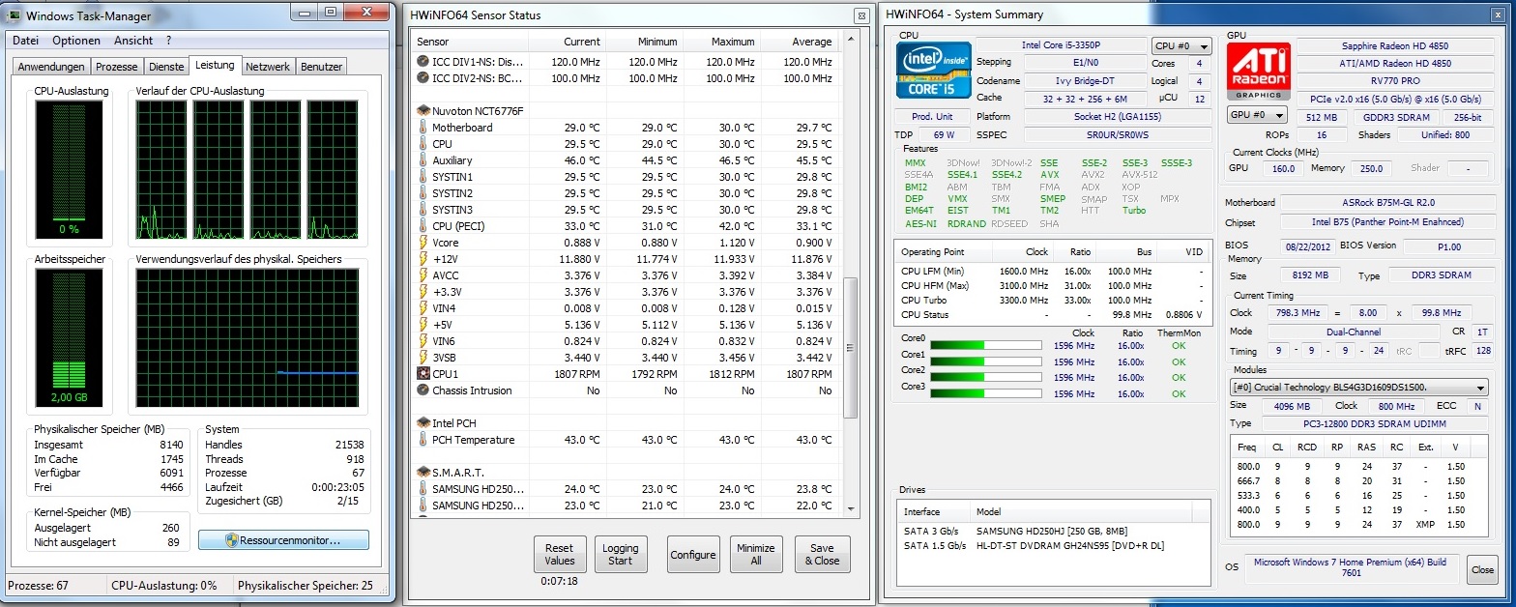Click the Core0 usage bar
Image resolution: width=1516 pixels, height=607 pixels.
coord(984,345)
